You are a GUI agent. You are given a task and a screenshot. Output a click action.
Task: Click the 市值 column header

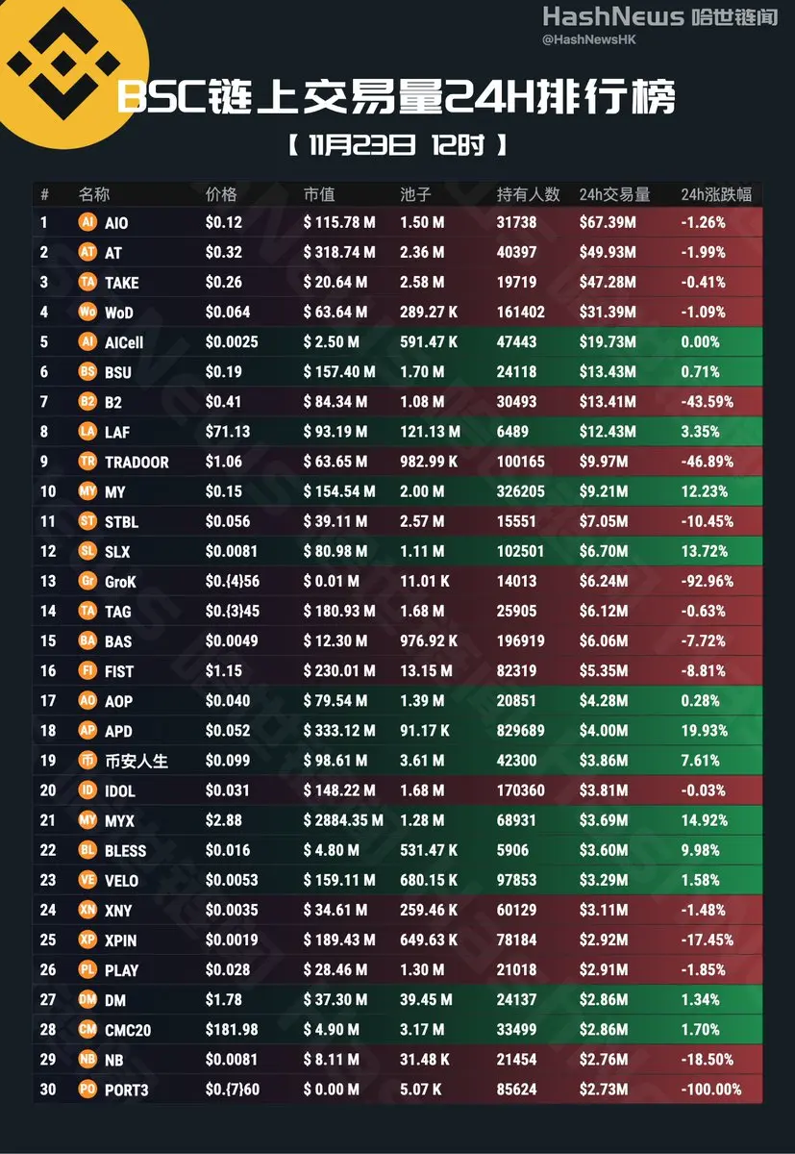319,194
